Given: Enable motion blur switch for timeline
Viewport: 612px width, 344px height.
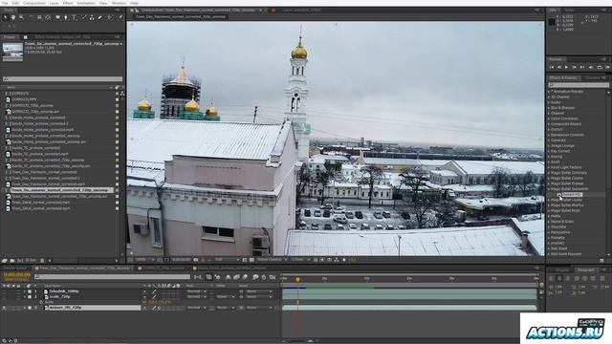Looking at the screenshot, I should click(x=245, y=277).
